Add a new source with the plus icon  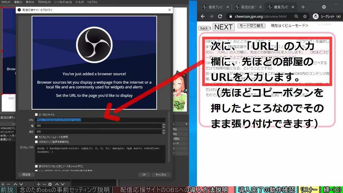39,184
